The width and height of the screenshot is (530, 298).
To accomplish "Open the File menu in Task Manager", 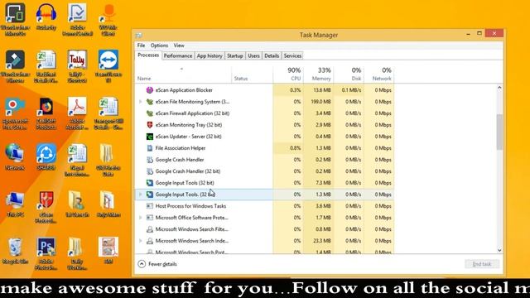I will point(141,46).
